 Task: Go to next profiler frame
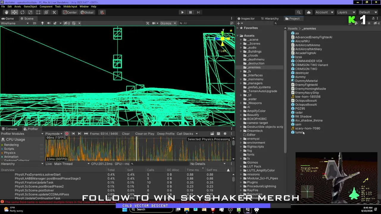pos(79,134)
